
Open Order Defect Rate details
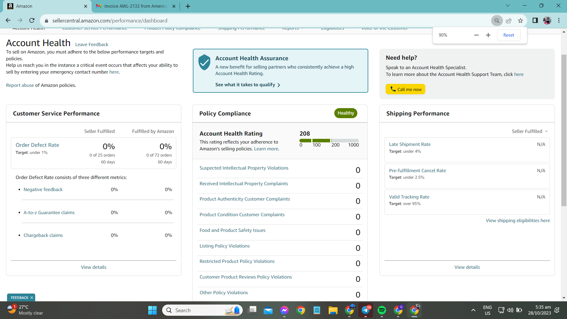[37, 145]
